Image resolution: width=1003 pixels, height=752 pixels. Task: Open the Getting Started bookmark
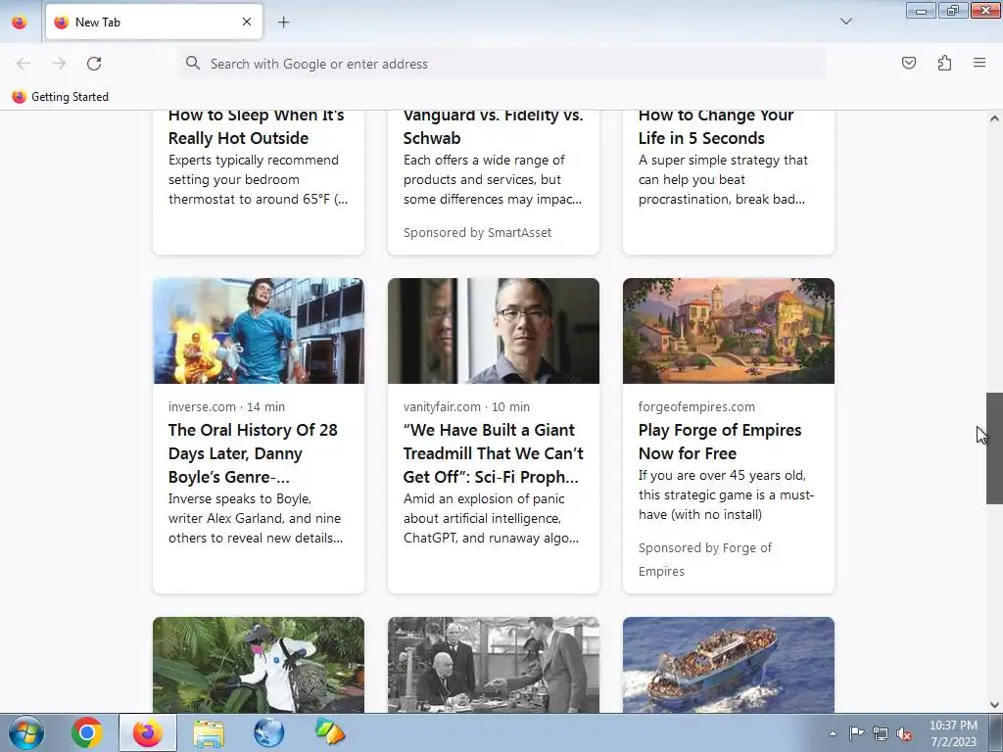[60, 97]
